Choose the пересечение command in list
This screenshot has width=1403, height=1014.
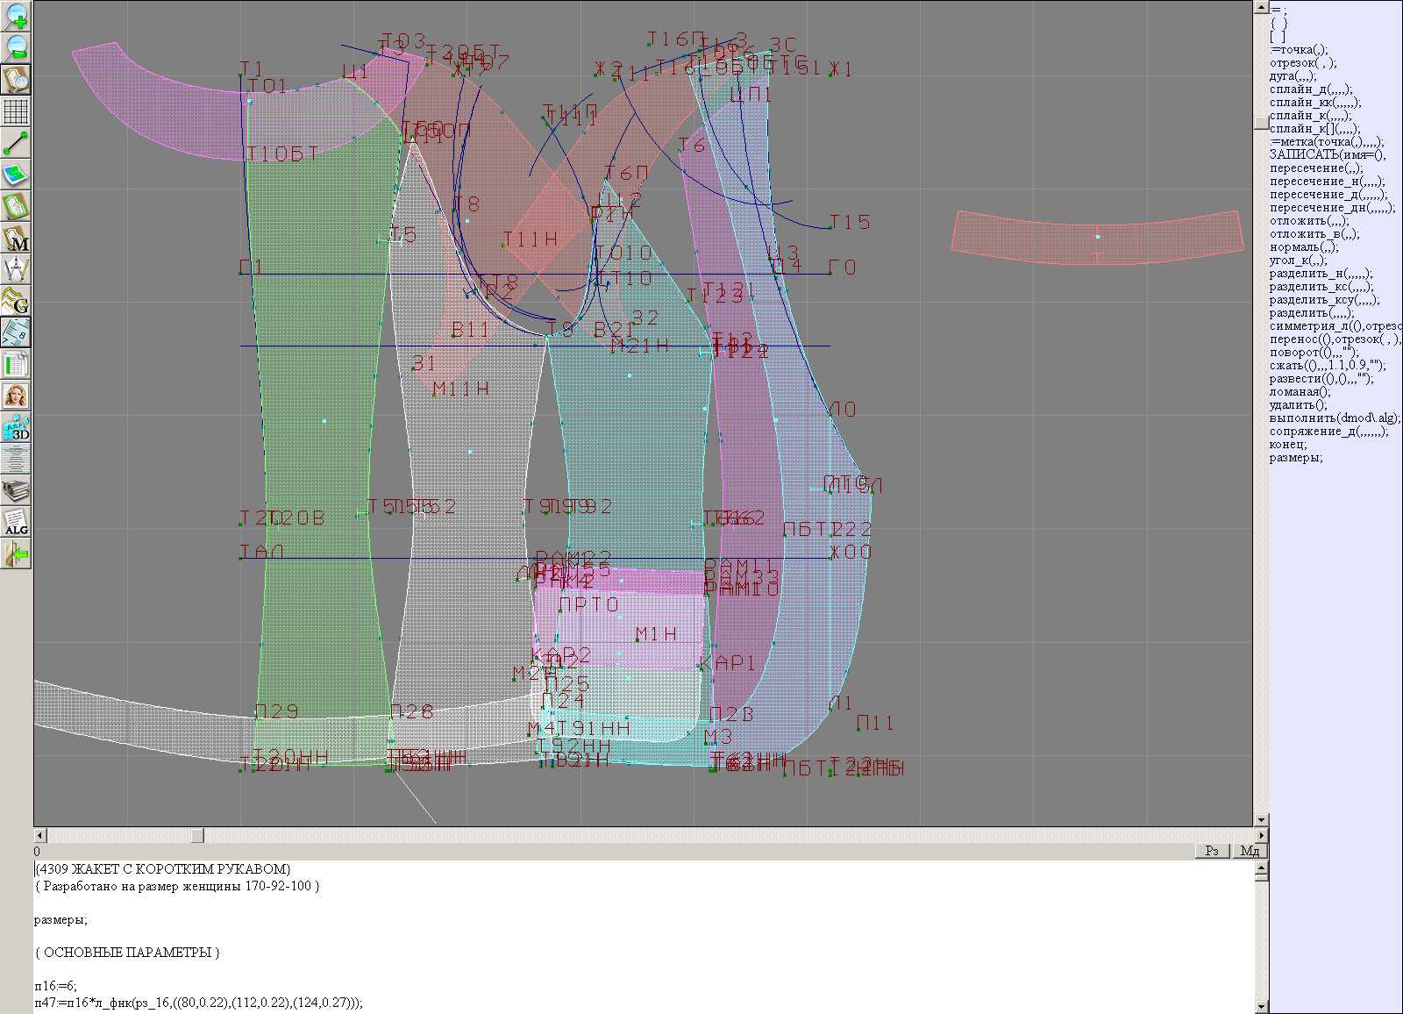[1315, 168]
